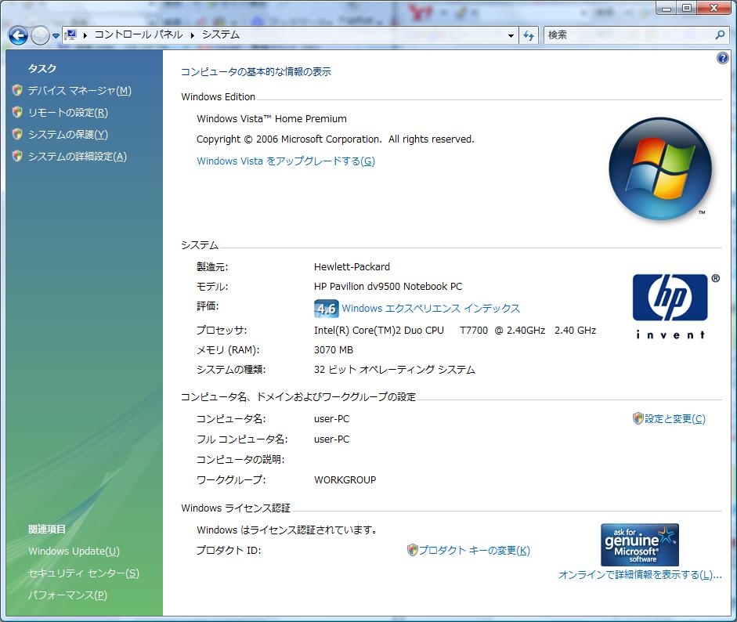Click user-PC next to コンピュータ名

(332, 419)
